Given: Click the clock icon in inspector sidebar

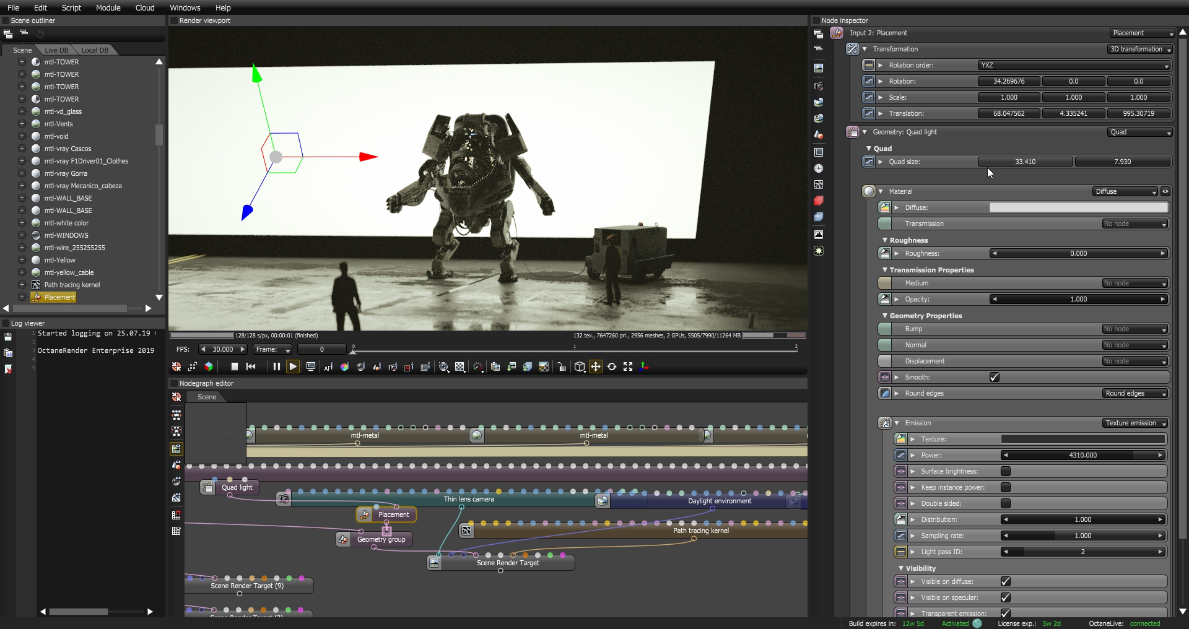Looking at the screenshot, I should [x=819, y=168].
